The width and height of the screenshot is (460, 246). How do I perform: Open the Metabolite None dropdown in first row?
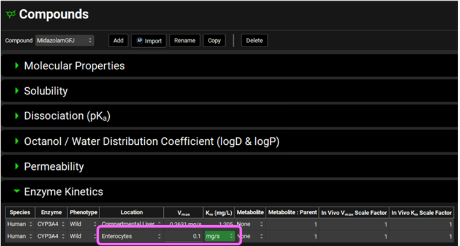pos(249,224)
